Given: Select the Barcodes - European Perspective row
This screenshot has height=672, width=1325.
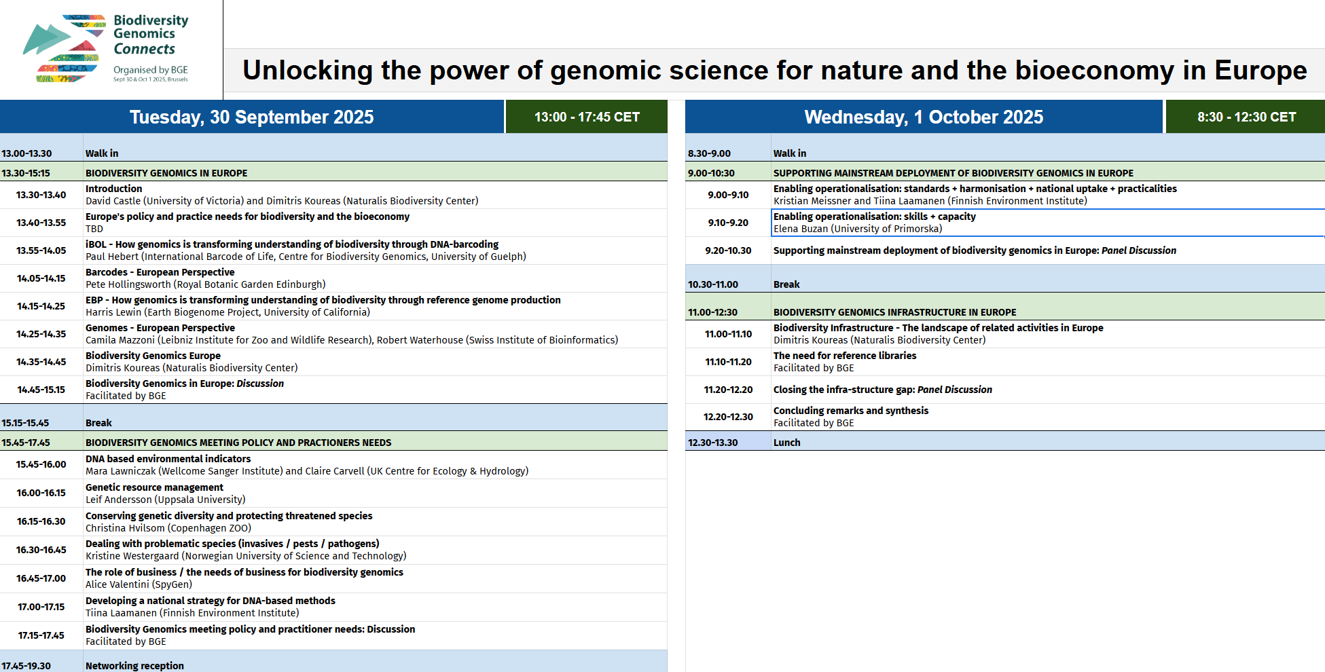Looking at the screenshot, I should click(333, 278).
